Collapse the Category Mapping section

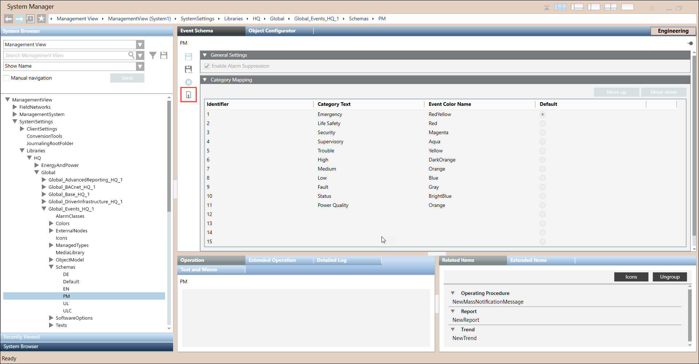pos(205,80)
